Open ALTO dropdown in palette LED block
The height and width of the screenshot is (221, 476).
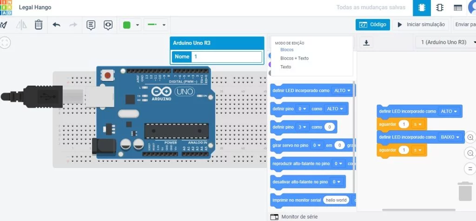tap(342, 91)
